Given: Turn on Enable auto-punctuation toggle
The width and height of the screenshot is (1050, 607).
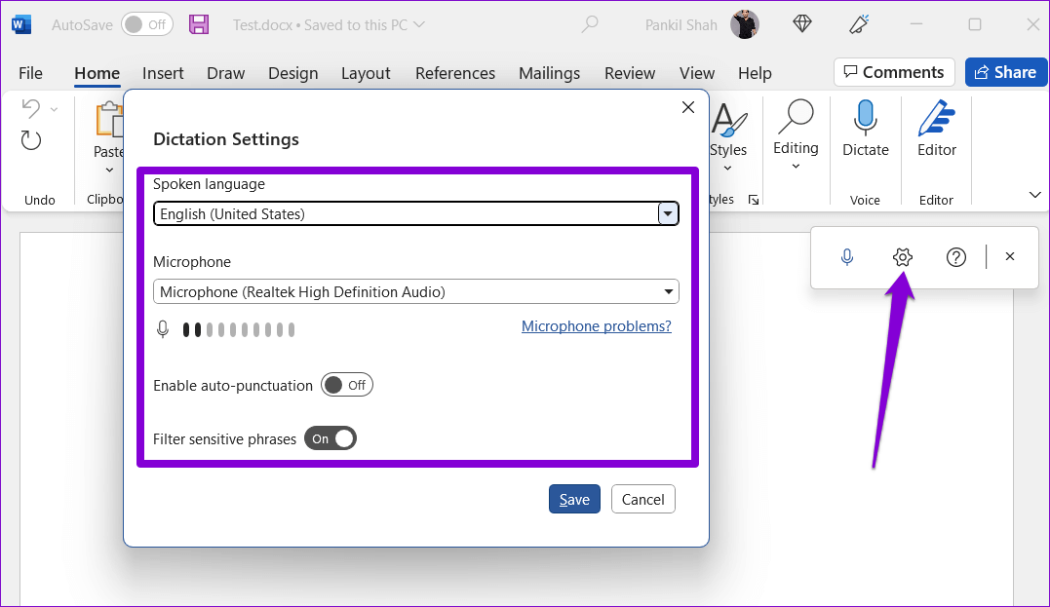Looking at the screenshot, I should click(x=346, y=385).
